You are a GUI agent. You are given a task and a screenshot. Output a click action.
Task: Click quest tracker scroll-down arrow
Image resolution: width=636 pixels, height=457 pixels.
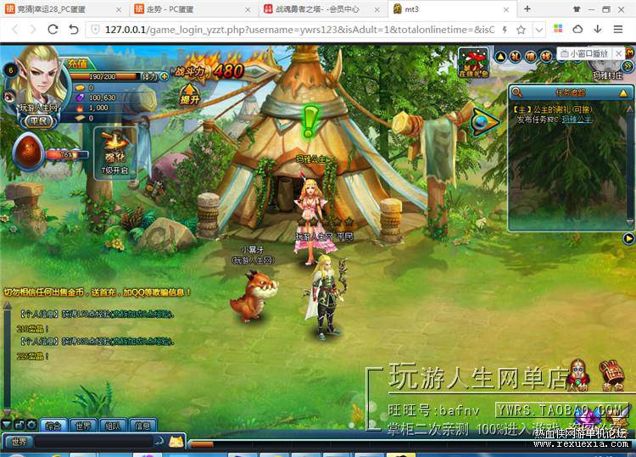[x=630, y=222]
